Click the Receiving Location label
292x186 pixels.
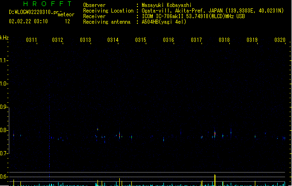click(108, 11)
